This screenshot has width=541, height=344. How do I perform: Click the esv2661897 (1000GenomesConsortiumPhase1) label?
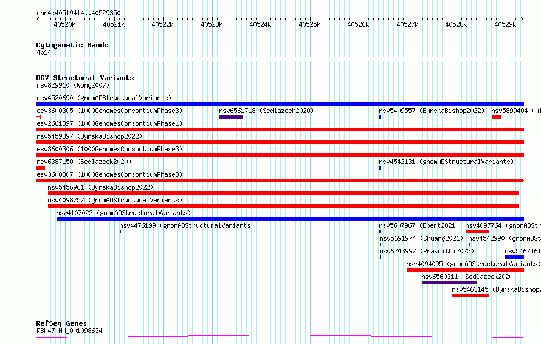point(109,123)
